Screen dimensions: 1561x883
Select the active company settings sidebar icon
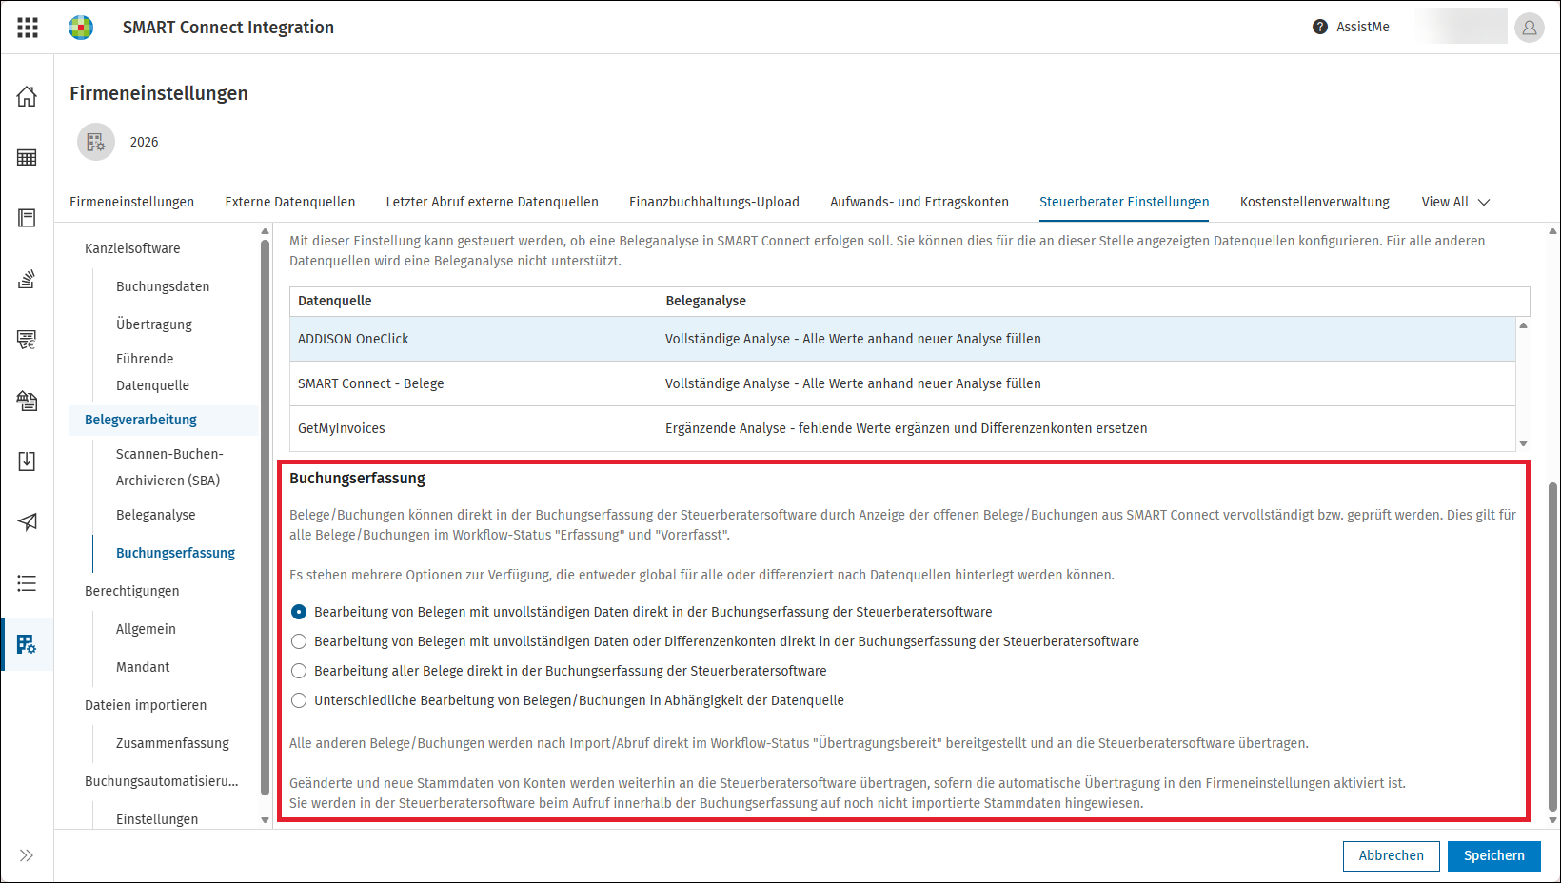(x=27, y=644)
